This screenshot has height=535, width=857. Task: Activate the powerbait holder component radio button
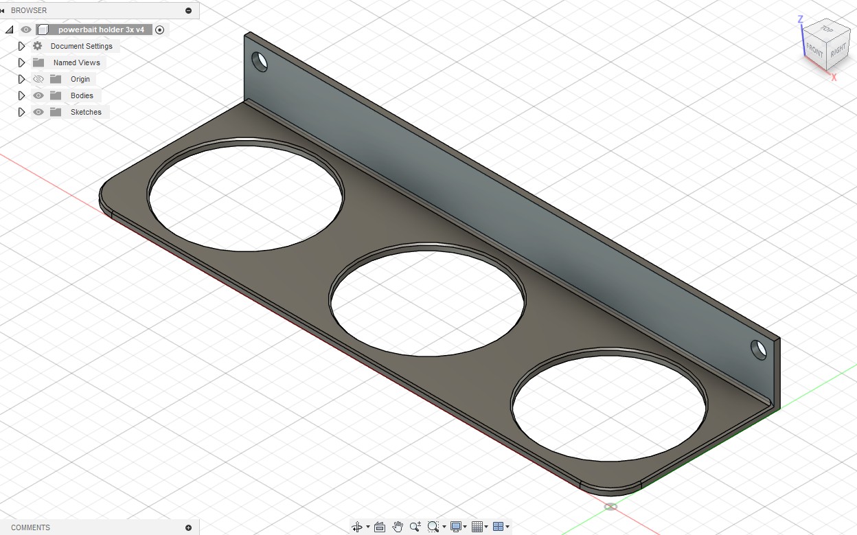pos(160,30)
